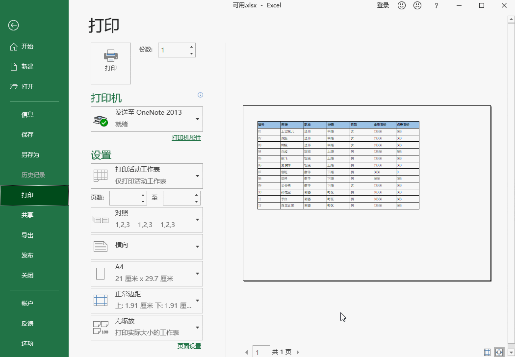This screenshot has height=357, width=515.
Task: Toggle Zoom to Page in preview
Action: (499, 353)
